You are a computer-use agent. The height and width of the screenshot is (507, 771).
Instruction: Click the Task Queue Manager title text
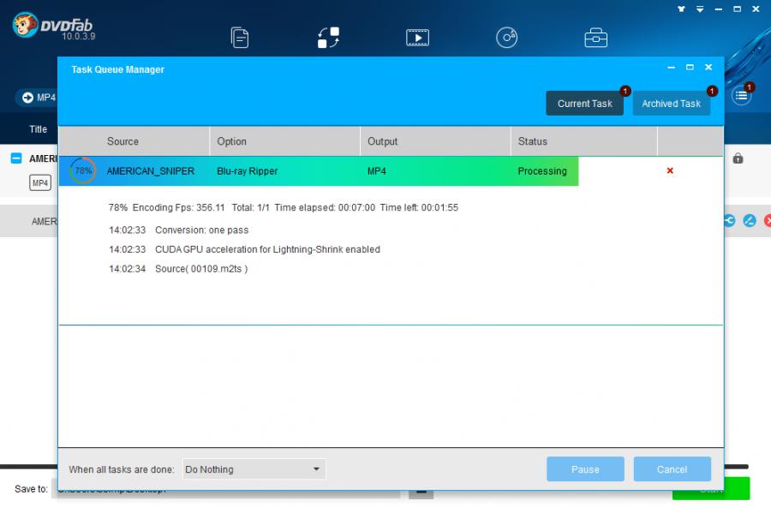click(x=118, y=69)
